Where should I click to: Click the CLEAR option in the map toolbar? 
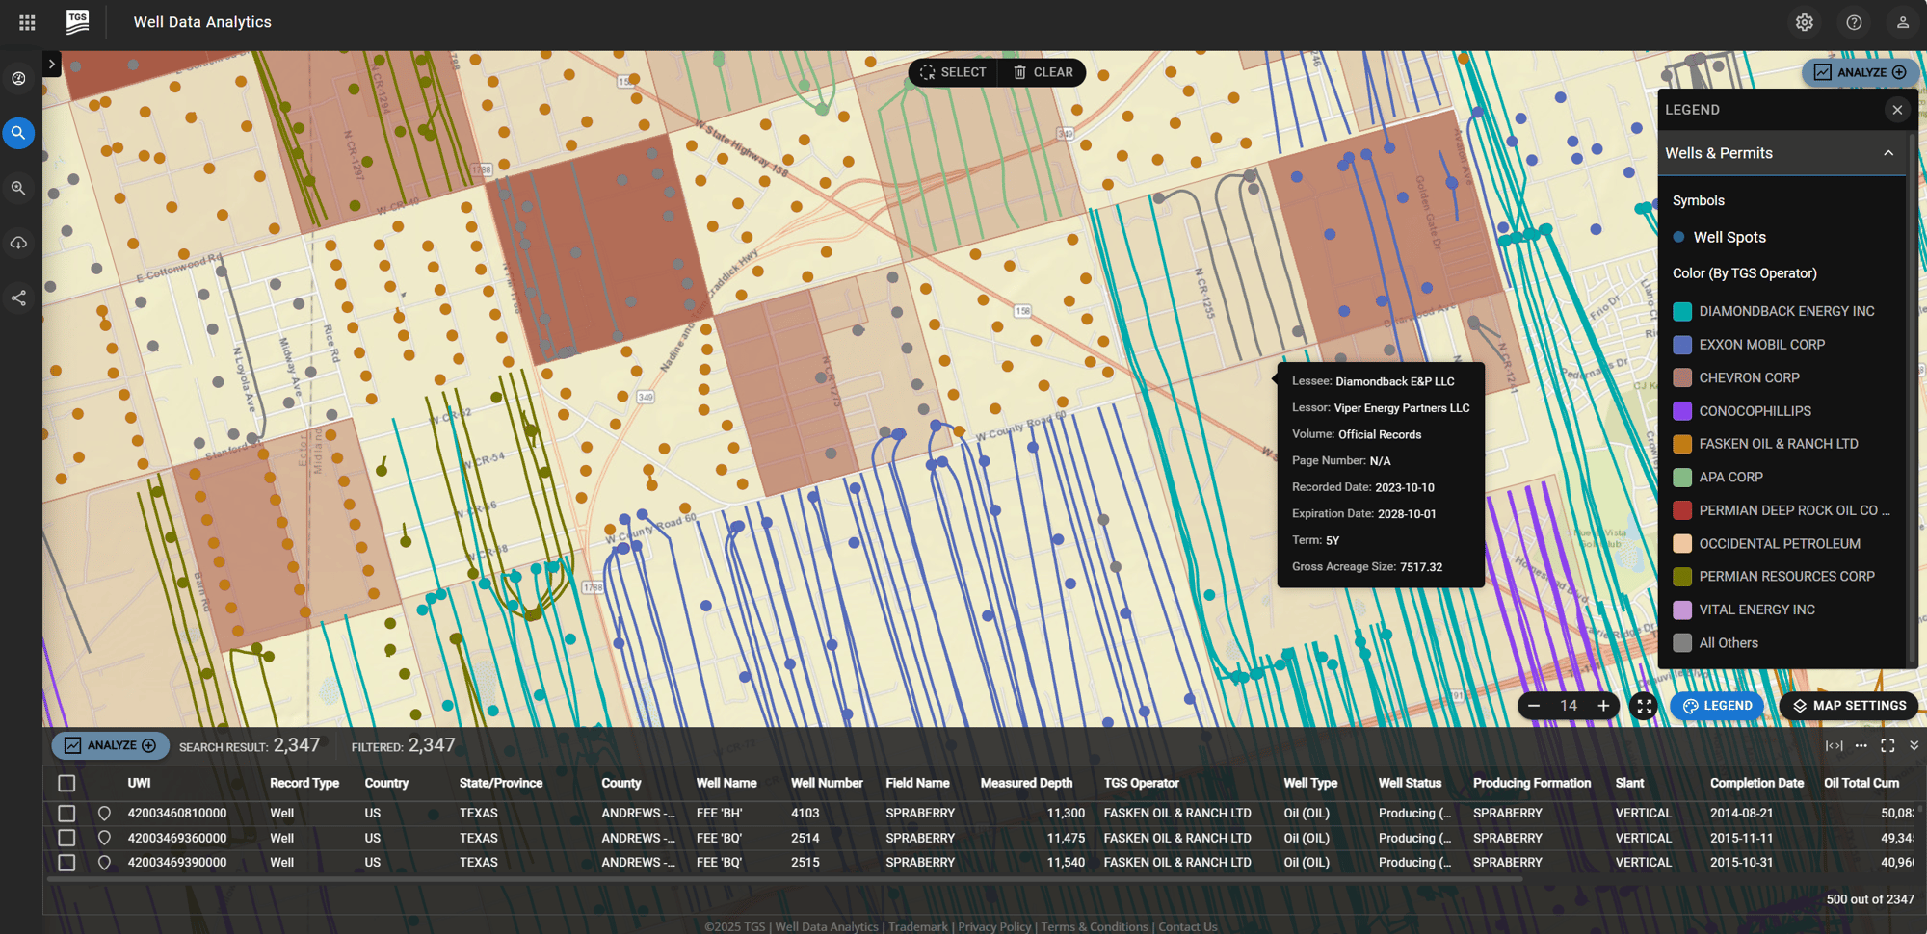pyautogui.click(x=1042, y=71)
